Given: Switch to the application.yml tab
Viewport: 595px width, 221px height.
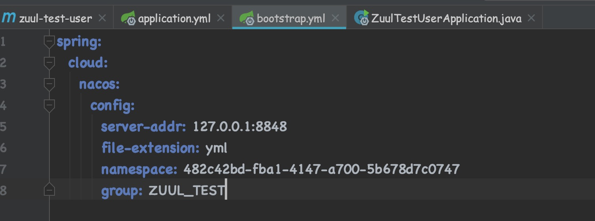Looking at the screenshot, I should [174, 18].
